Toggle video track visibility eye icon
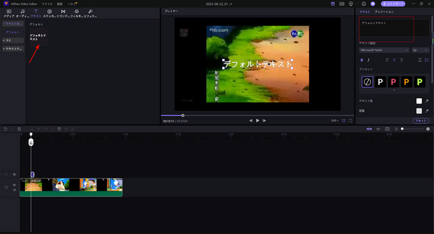 click(14, 185)
